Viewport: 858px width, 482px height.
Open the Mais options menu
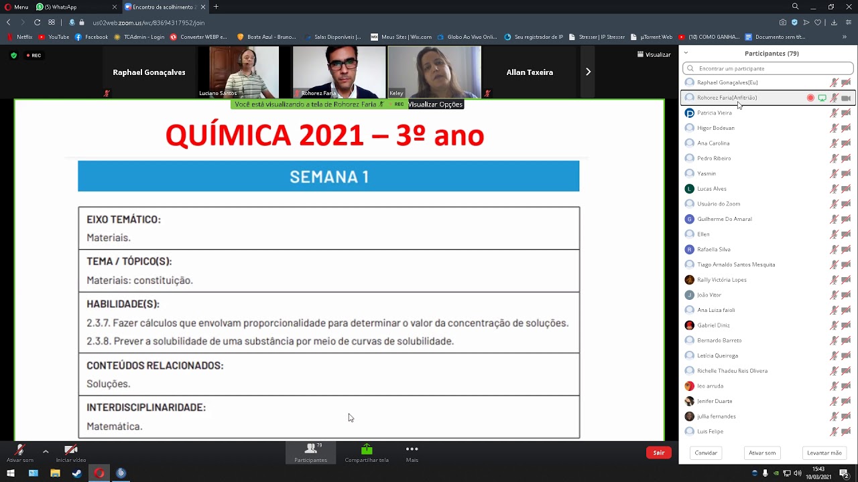[x=412, y=453]
